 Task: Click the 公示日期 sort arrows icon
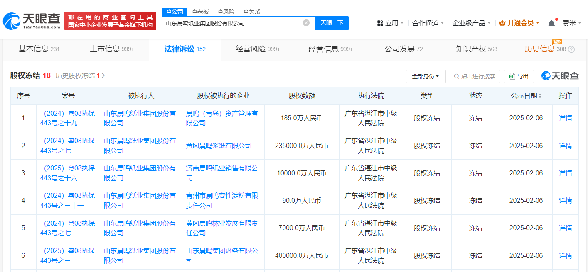tap(540, 96)
